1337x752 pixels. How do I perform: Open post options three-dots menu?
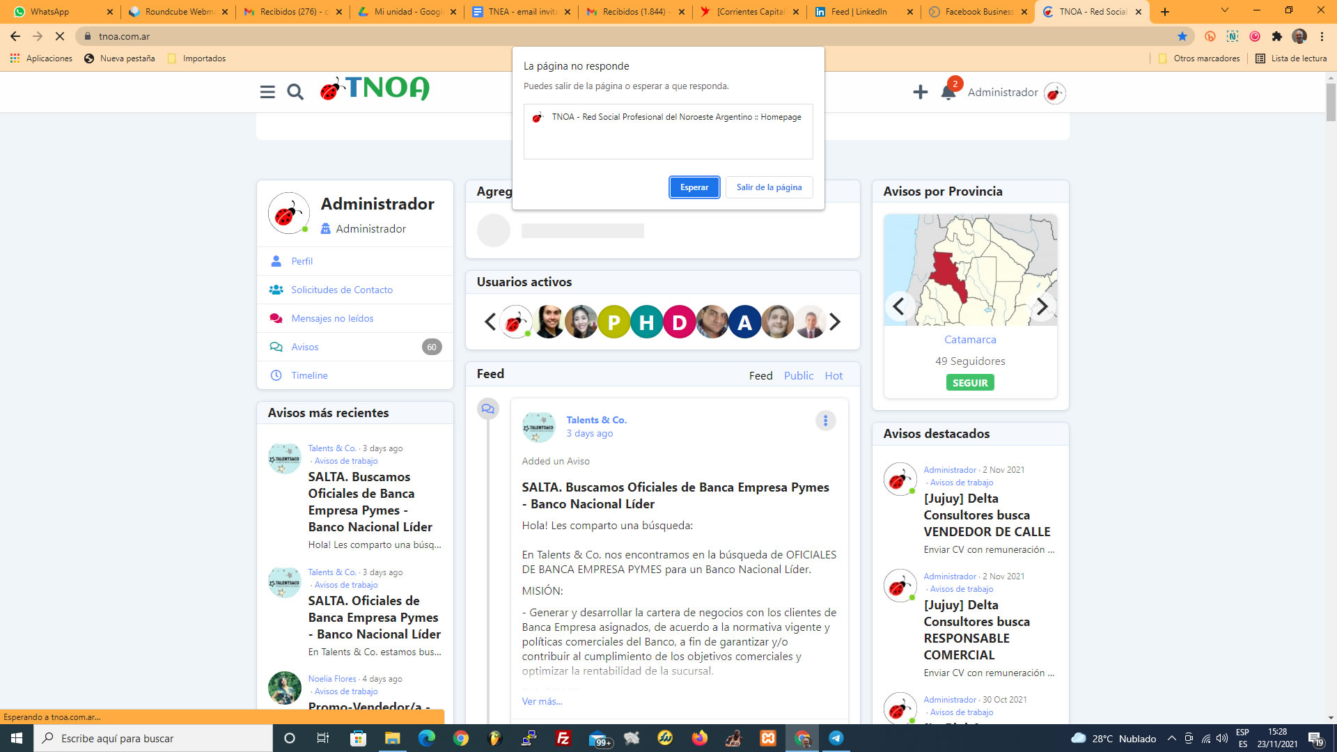(x=825, y=421)
